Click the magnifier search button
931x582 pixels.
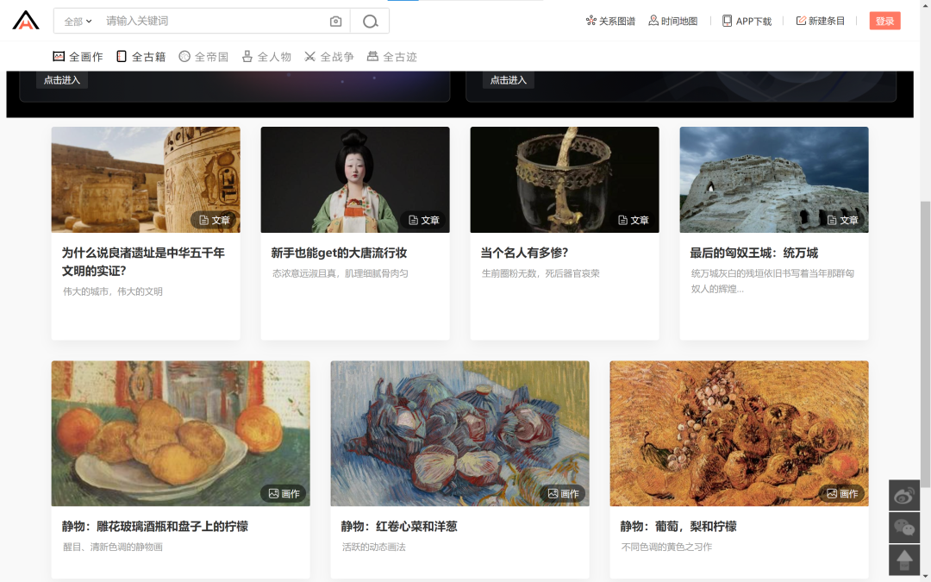(x=370, y=22)
